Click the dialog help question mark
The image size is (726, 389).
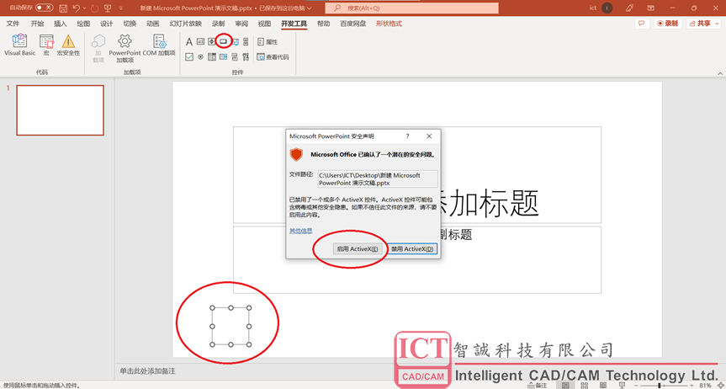tap(407, 136)
